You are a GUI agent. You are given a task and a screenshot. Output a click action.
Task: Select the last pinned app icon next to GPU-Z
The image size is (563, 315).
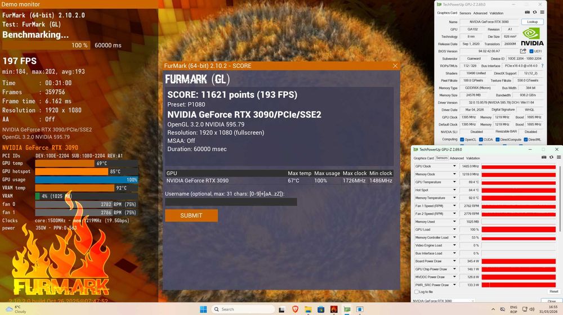point(360,309)
